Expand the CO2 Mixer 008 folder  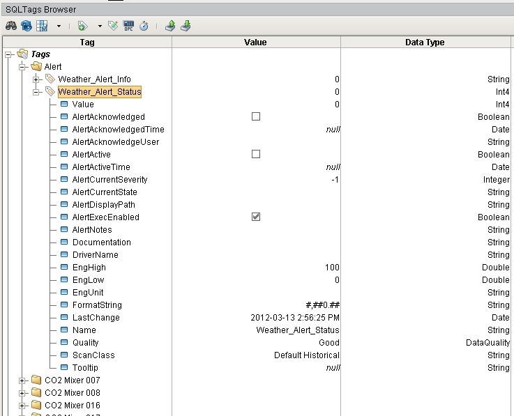click(x=22, y=393)
